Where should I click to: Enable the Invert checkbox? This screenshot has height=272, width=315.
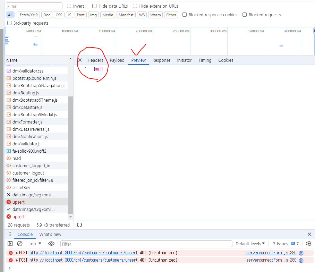tap(69, 6)
